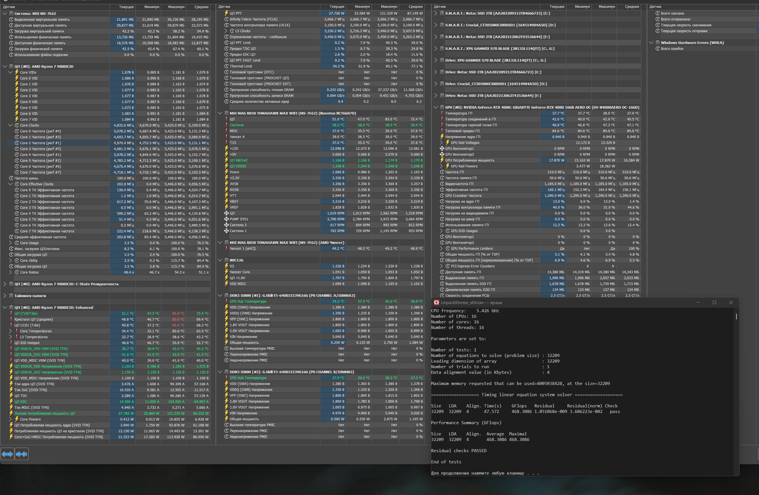Click the fan icon beside GPU Вентилятор1 RPM
This screenshot has height=495, width=759.
tap(442, 149)
